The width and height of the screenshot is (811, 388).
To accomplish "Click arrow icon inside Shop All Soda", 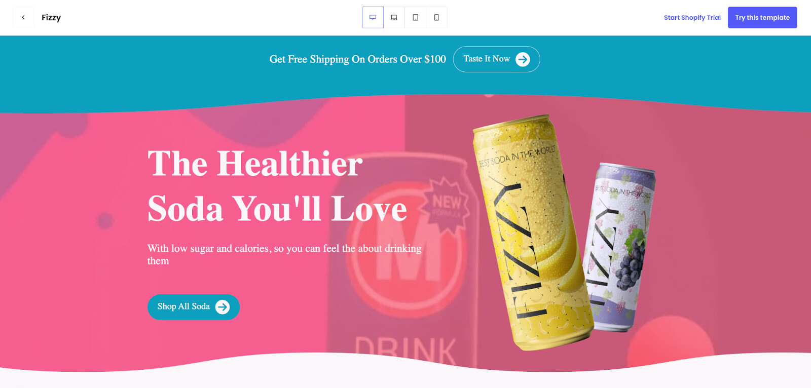I will tap(223, 307).
